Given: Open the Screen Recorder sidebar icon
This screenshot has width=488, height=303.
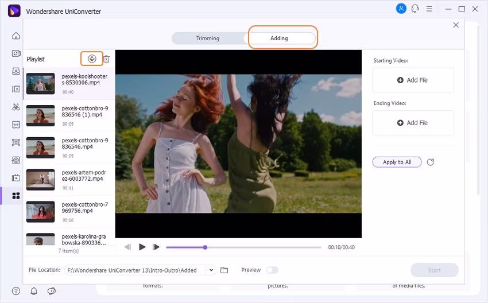Looking at the screenshot, I should tap(16, 142).
